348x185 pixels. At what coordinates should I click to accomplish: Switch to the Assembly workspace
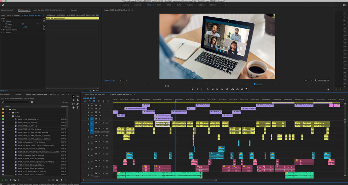point(138,5)
